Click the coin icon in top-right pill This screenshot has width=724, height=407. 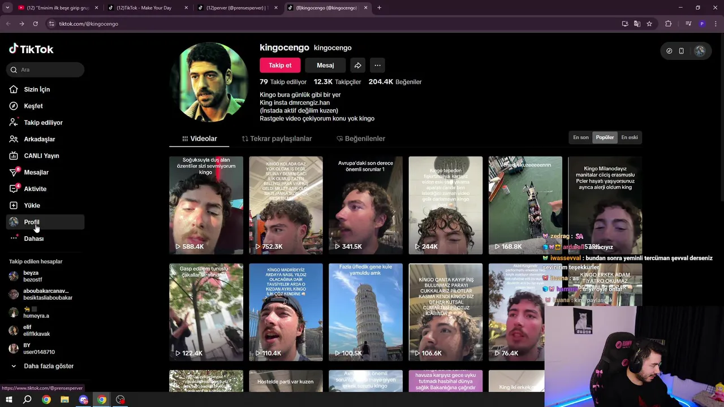pos(669,51)
